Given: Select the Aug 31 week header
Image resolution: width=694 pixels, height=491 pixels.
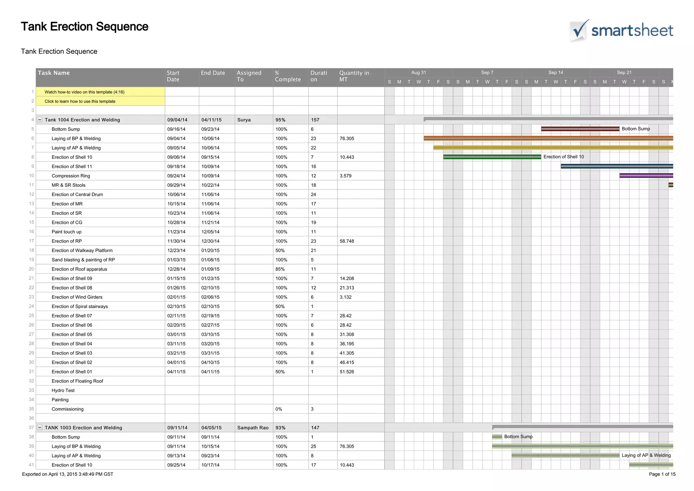Looking at the screenshot, I should (x=419, y=73).
